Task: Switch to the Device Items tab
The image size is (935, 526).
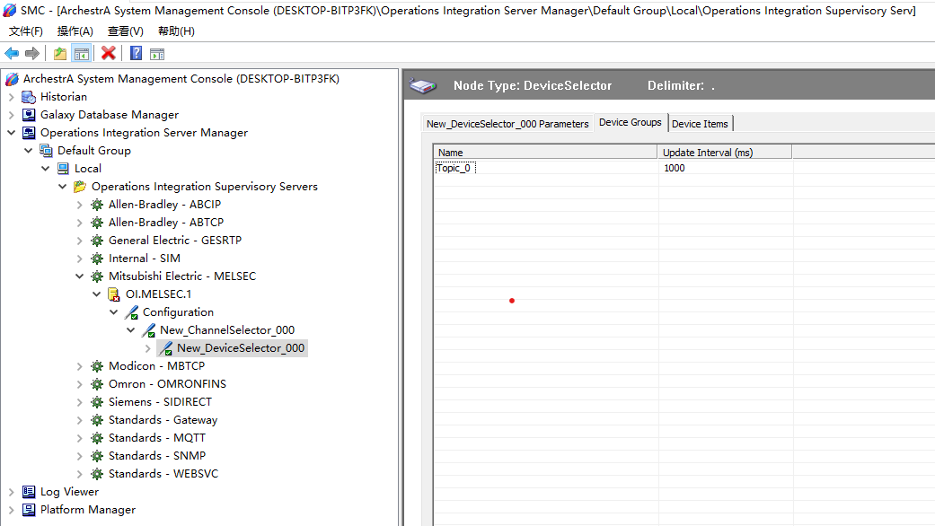Action: click(700, 124)
